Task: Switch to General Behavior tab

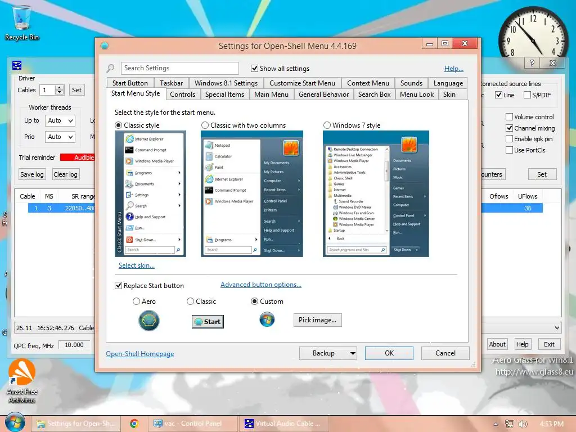Action: pos(323,94)
